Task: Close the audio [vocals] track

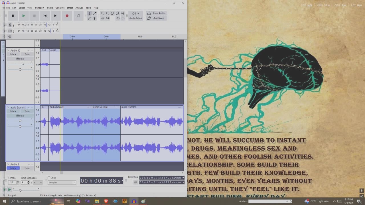Action: click(8, 108)
